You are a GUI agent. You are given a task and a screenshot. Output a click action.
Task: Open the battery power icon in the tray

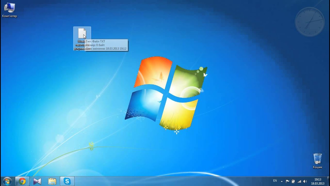point(293,181)
